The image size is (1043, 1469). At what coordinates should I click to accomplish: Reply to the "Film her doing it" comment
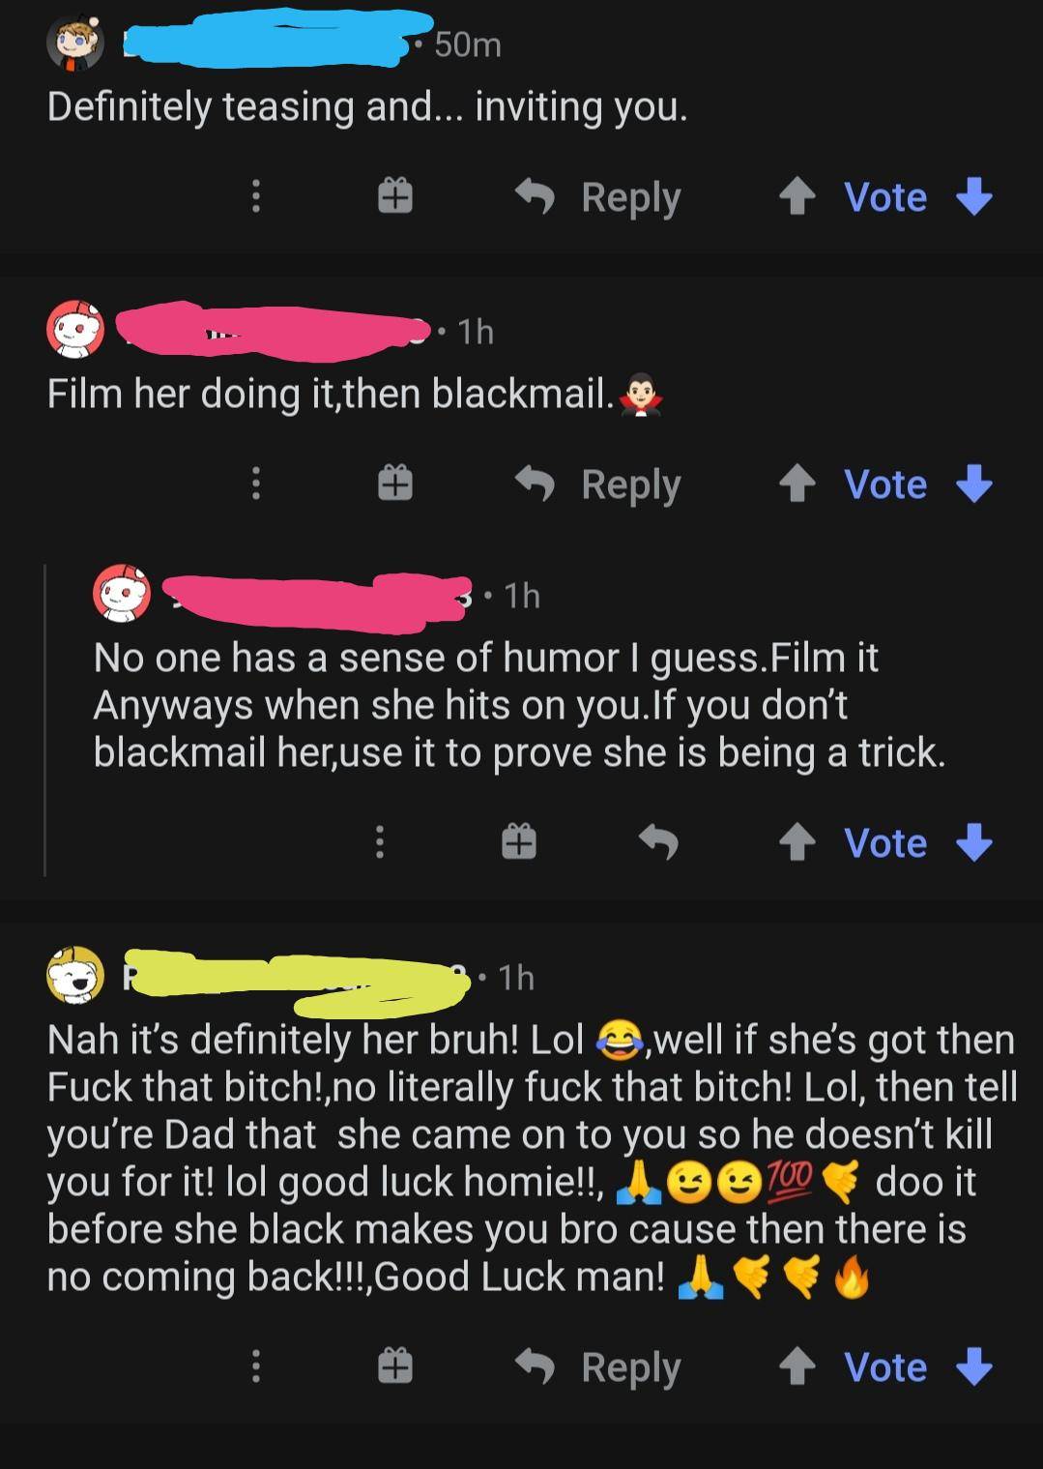(x=598, y=484)
